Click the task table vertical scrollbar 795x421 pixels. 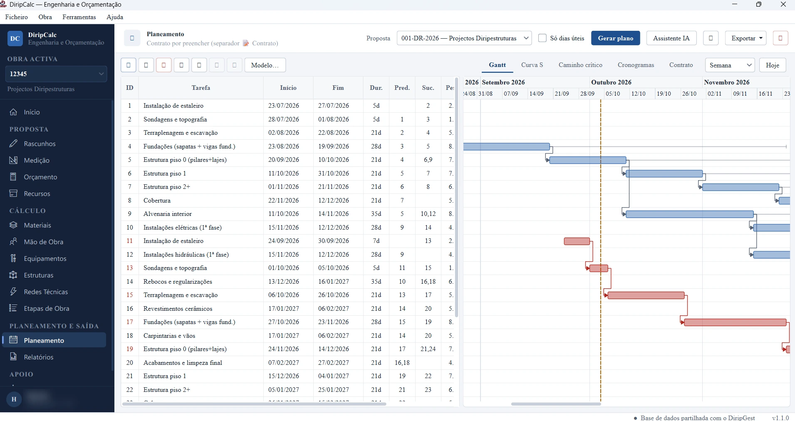pyautogui.click(x=457, y=198)
